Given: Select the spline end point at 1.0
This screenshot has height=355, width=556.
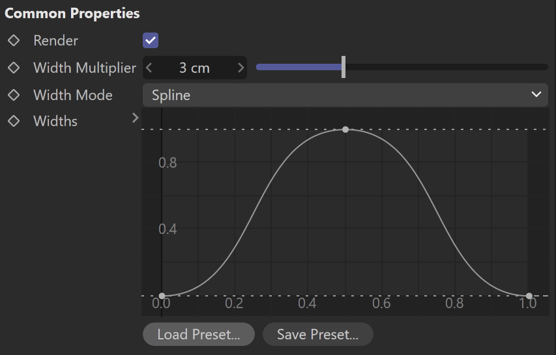Looking at the screenshot, I should (529, 296).
